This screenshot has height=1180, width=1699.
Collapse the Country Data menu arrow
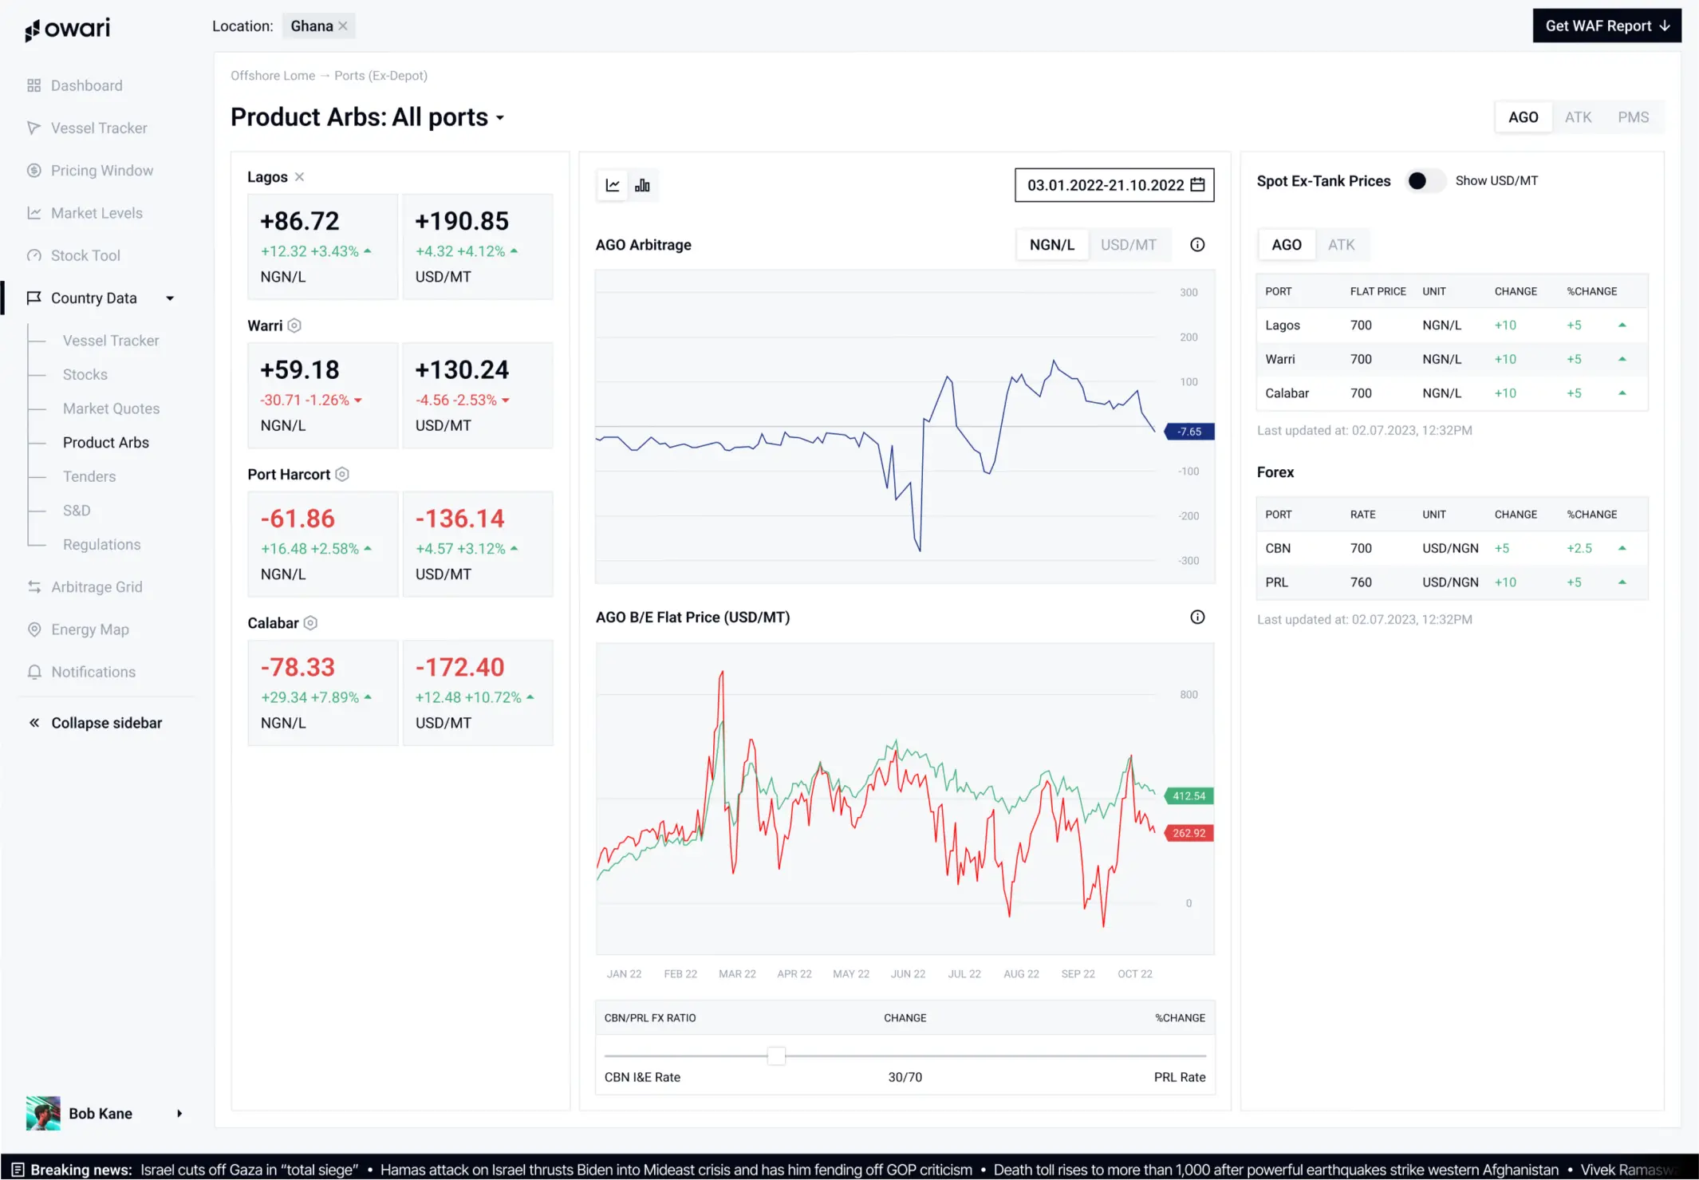pos(170,298)
